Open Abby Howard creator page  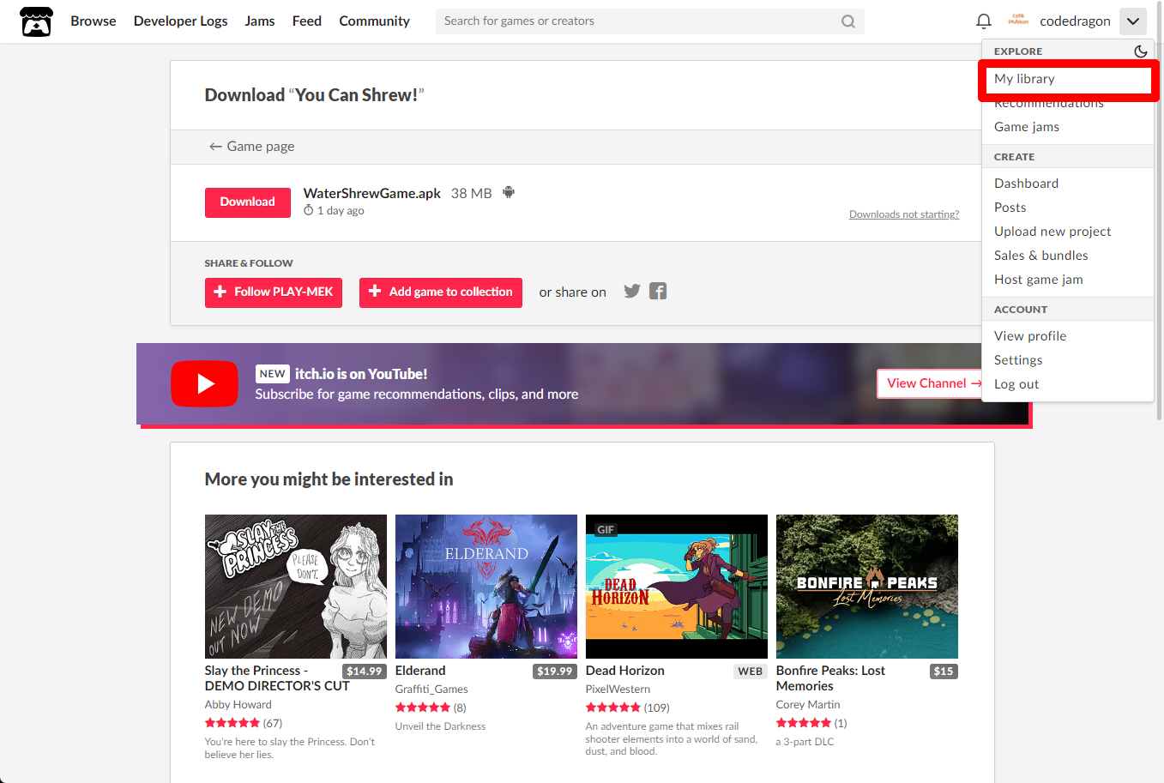(x=238, y=705)
